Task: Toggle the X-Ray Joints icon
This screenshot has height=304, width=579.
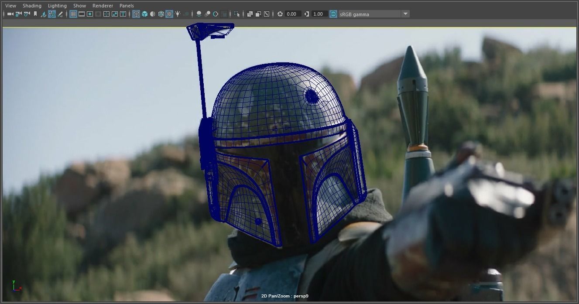Action: [x=266, y=14]
